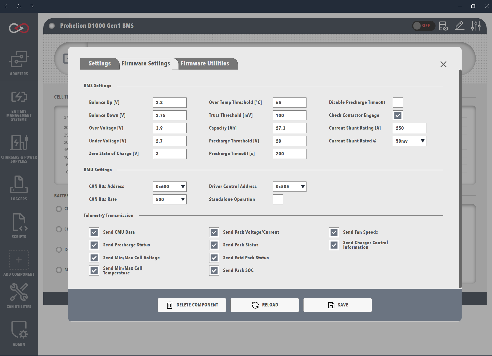
Task: Click the Prohelion logo in sidebar
Action: point(19,28)
